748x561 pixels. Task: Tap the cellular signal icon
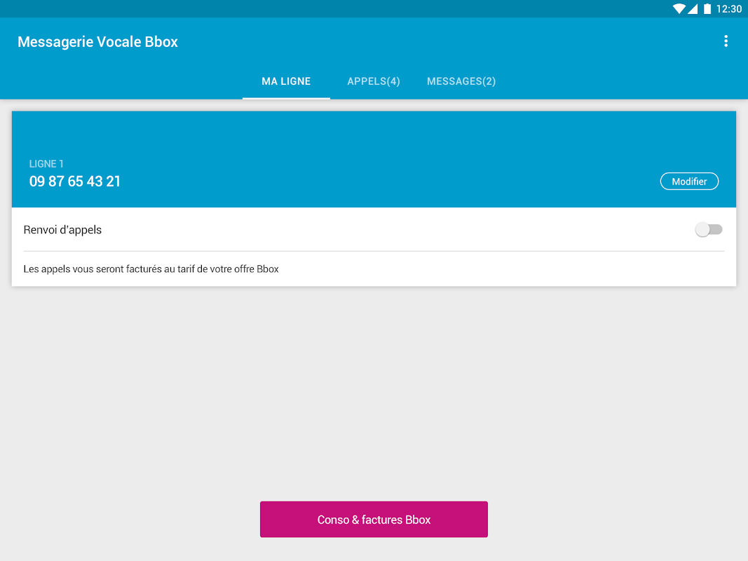tap(692, 8)
